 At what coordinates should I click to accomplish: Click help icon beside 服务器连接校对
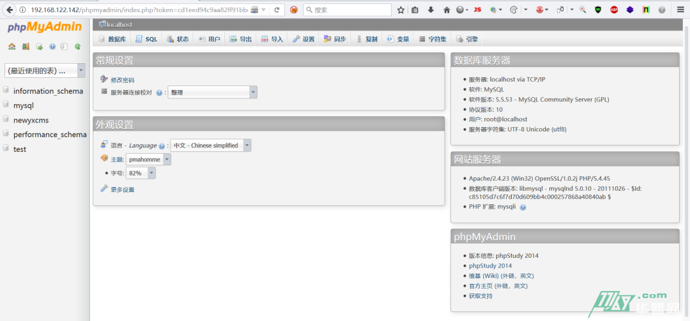pyautogui.click(x=159, y=93)
